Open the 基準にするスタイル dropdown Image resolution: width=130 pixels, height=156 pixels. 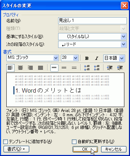click(x=123, y=37)
